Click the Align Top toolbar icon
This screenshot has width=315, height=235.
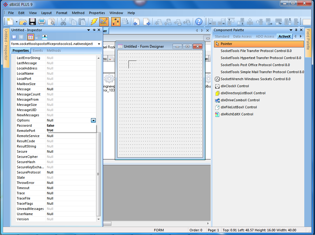point(231,22)
